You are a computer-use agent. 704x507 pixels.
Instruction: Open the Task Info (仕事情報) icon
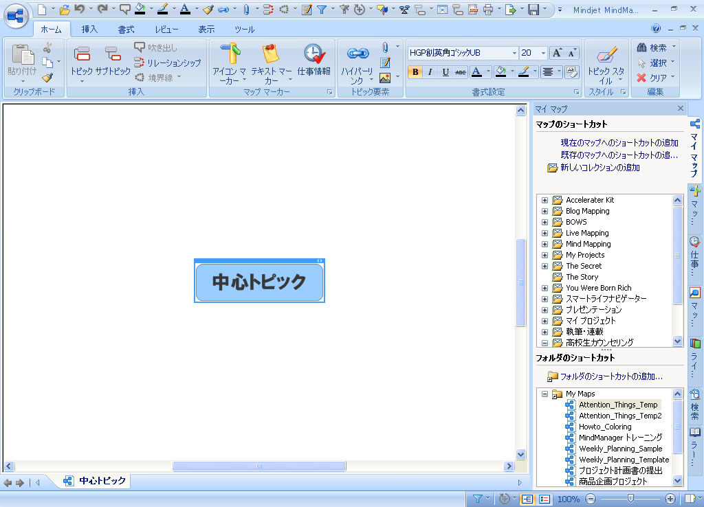[314, 54]
